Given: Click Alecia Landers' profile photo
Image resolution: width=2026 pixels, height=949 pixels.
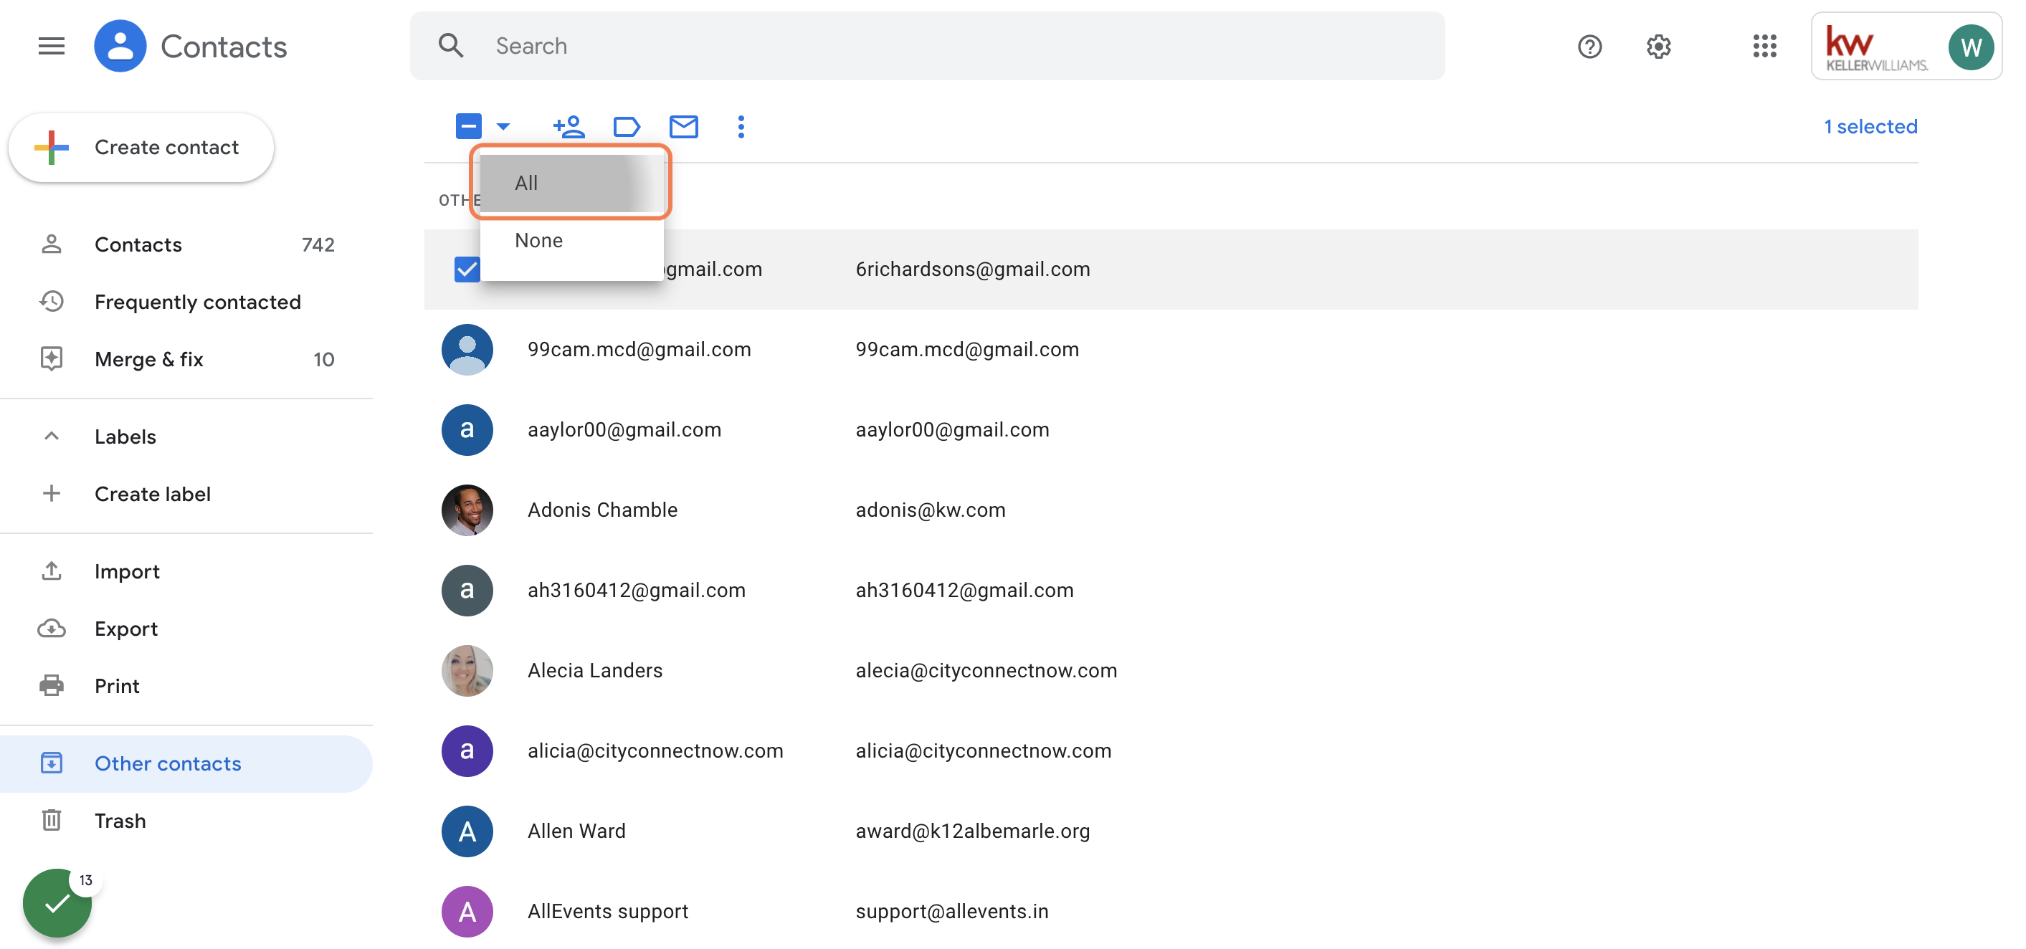Looking at the screenshot, I should 467,670.
